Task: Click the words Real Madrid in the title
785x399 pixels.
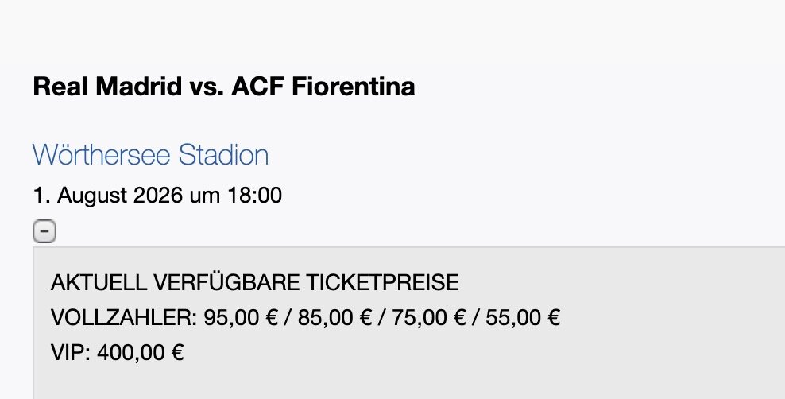Action: (x=107, y=86)
